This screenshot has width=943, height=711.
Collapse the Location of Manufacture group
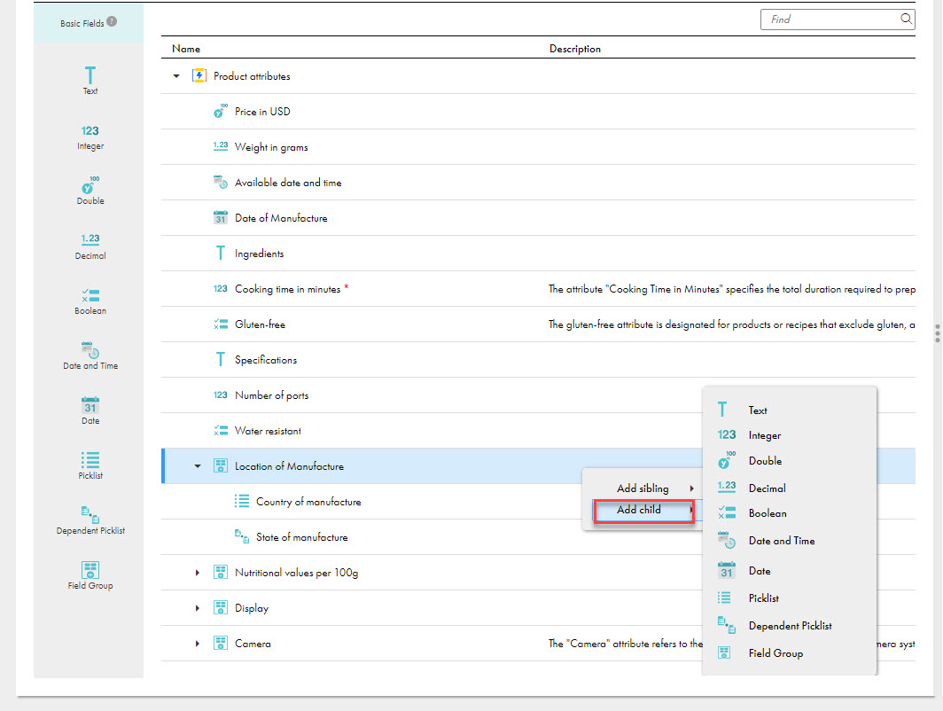click(198, 465)
